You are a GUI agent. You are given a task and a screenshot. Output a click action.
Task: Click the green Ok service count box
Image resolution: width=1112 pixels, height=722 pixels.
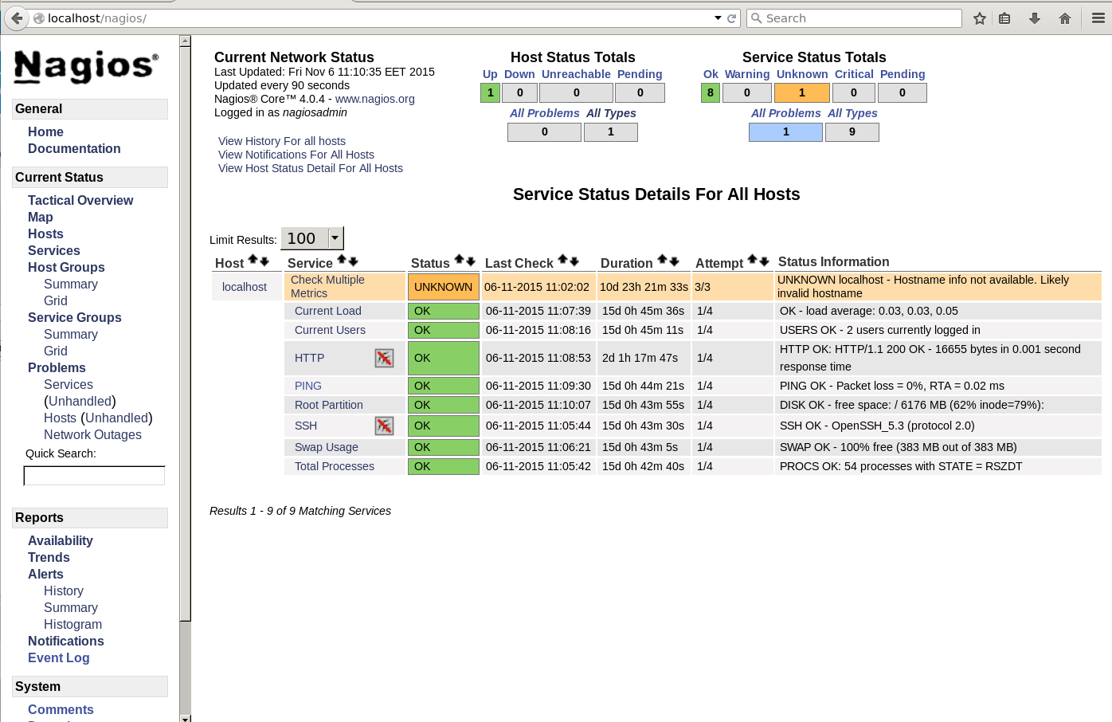pos(710,93)
